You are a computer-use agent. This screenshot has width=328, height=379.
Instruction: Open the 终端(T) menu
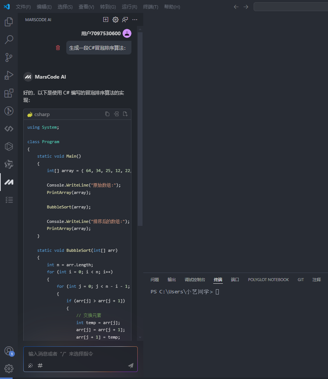pos(150,7)
